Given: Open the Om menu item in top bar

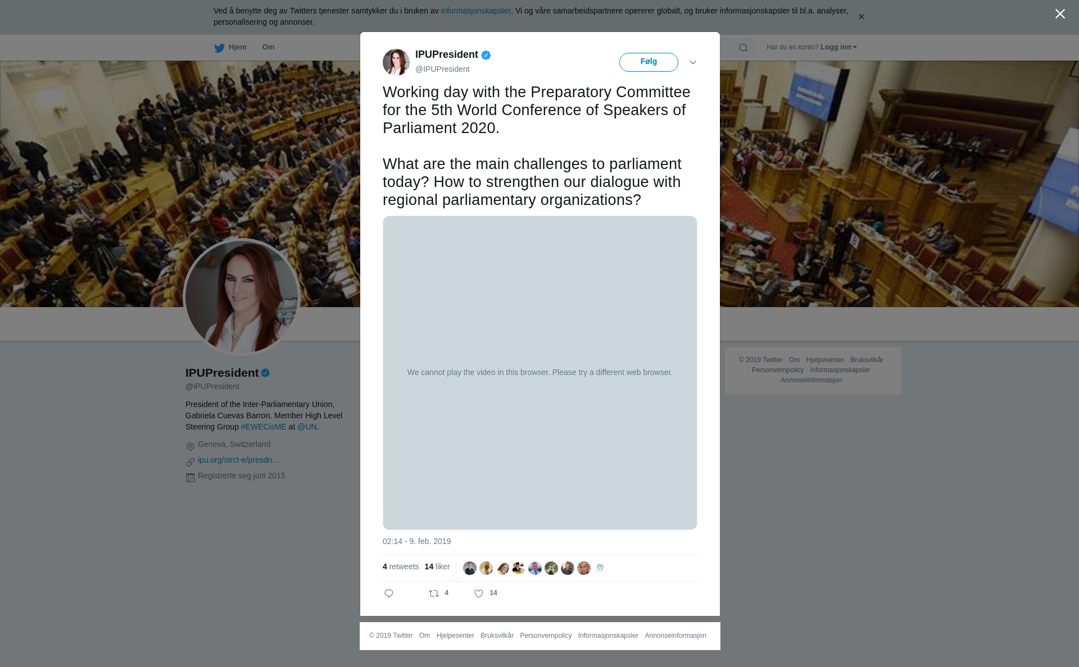Looking at the screenshot, I should coord(268,47).
